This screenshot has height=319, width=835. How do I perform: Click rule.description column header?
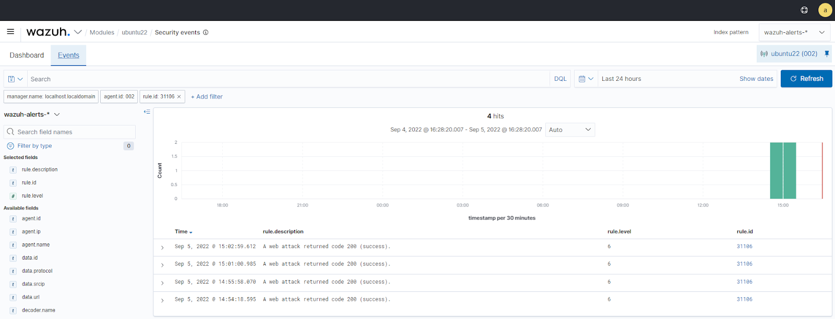pyautogui.click(x=283, y=231)
